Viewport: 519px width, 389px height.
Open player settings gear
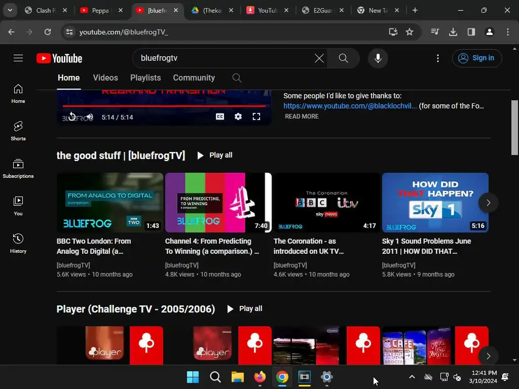pyautogui.click(x=238, y=116)
